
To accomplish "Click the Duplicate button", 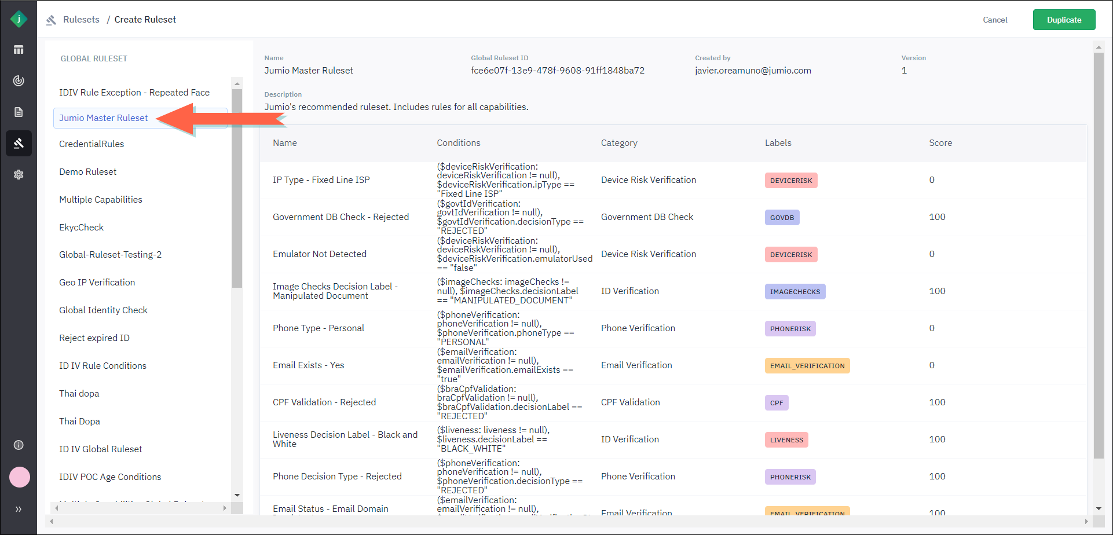I will (1064, 20).
